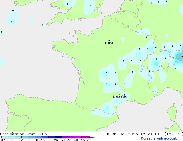This screenshot has height=141, width=183.
Task: Select the 35–40 mm legend swatch
Action: 72,137
